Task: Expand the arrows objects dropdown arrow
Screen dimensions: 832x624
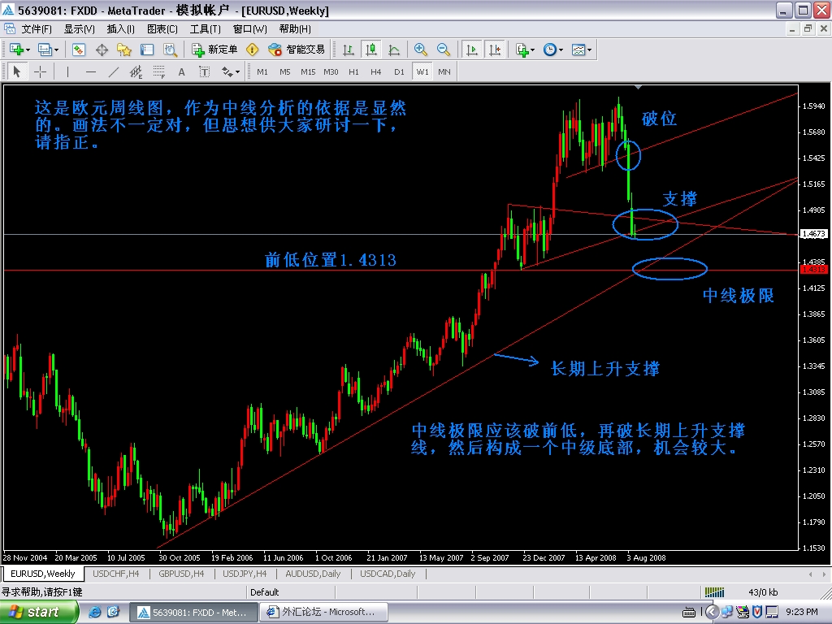Action: (238, 71)
